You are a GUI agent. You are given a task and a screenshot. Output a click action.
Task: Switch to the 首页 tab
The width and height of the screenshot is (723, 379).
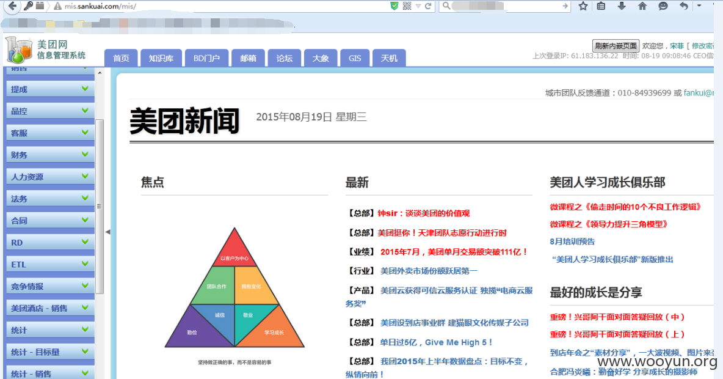pyautogui.click(x=121, y=58)
